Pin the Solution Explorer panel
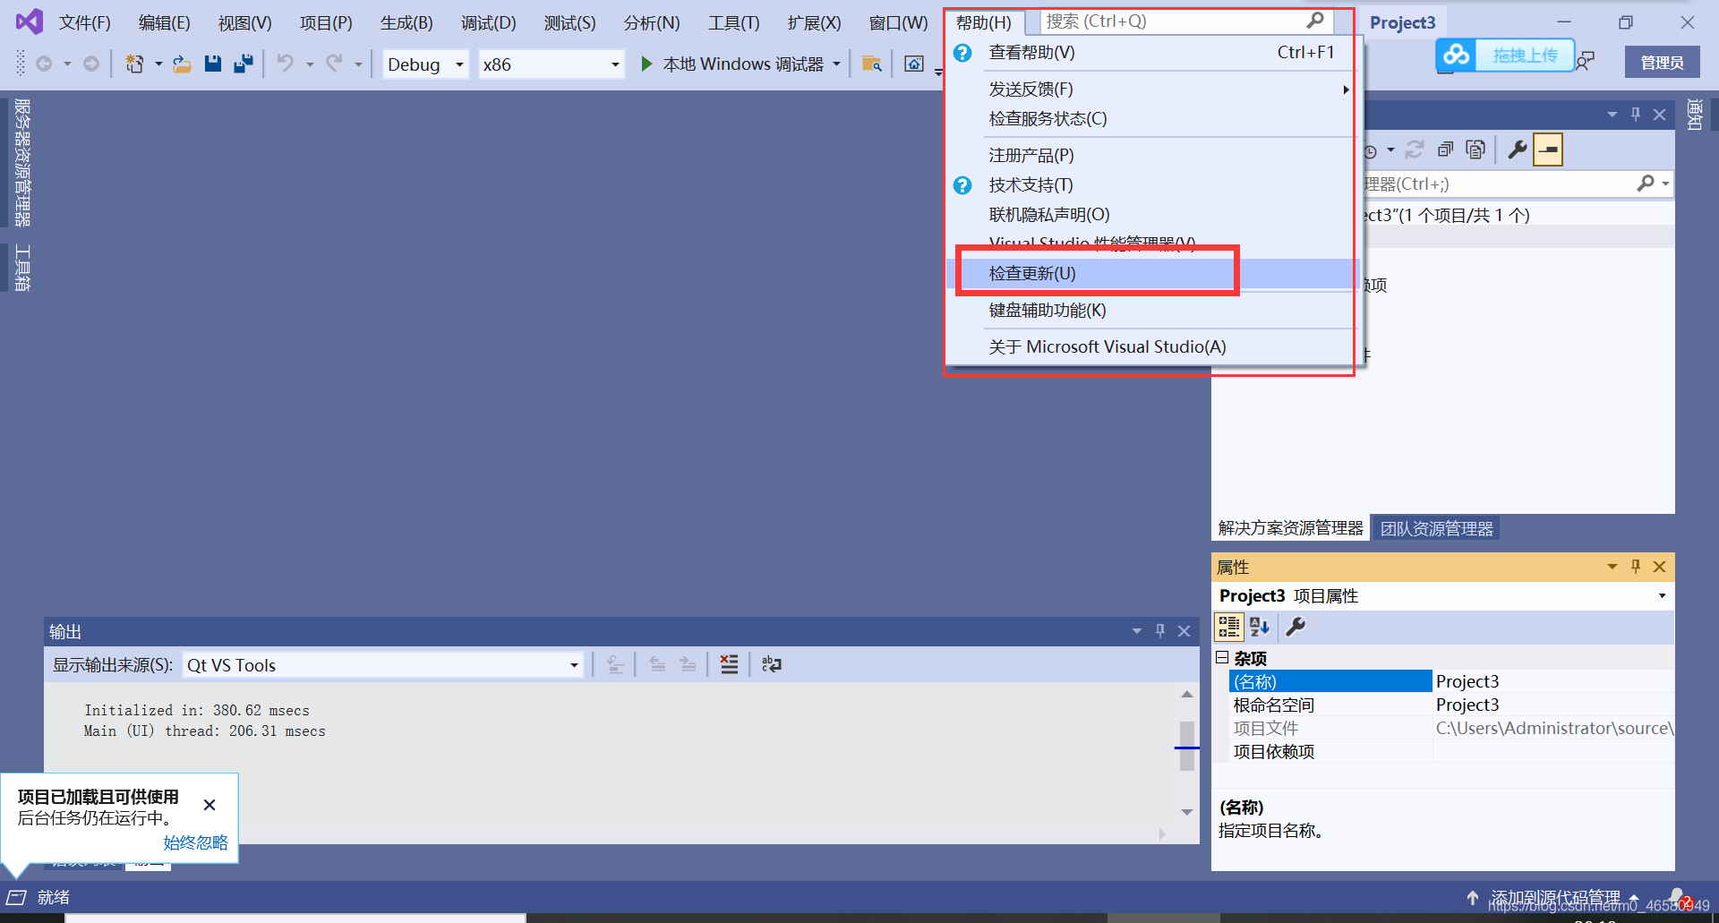Image resolution: width=1719 pixels, height=923 pixels. point(1636,114)
